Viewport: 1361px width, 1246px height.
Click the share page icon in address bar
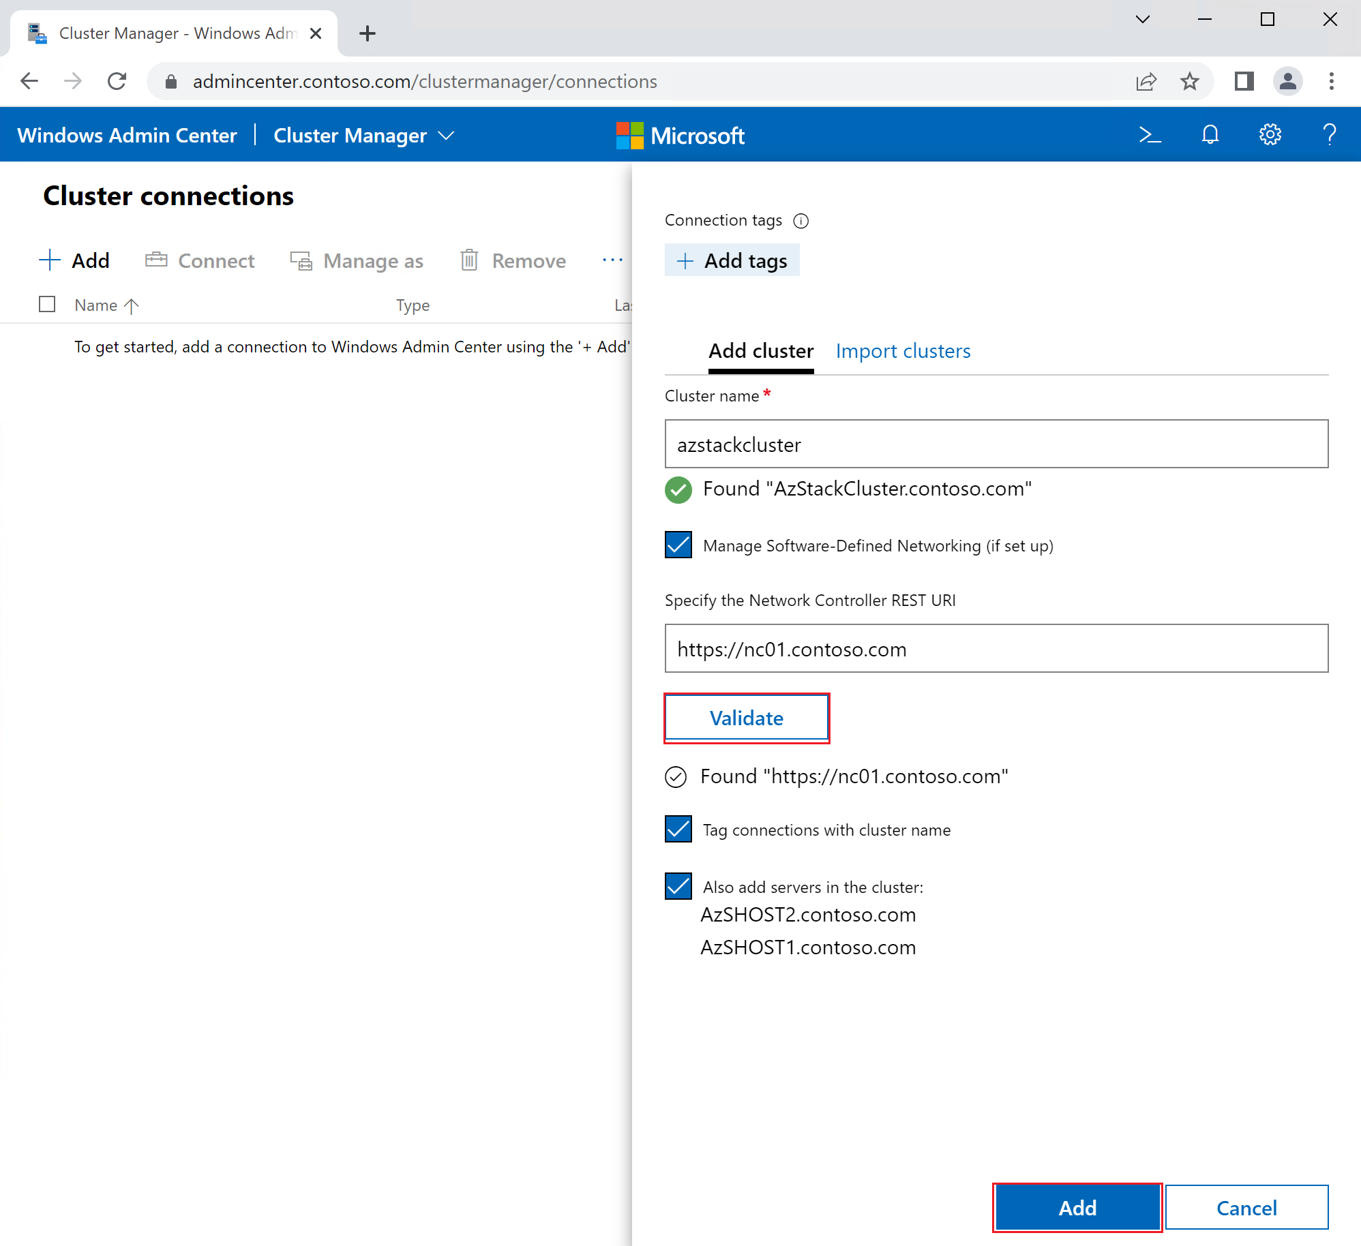1146,82
